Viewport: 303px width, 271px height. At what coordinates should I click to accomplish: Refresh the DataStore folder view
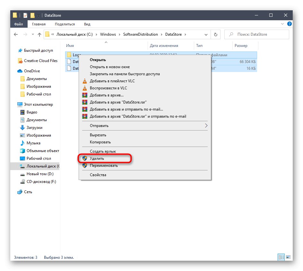click(215, 34)
